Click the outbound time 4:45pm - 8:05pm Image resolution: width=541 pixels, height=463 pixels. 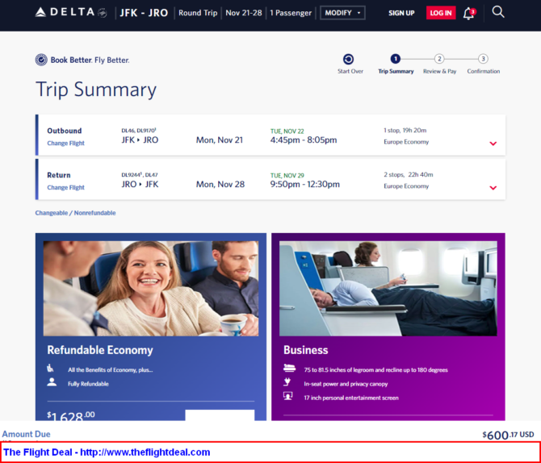[x=304, y=140]
